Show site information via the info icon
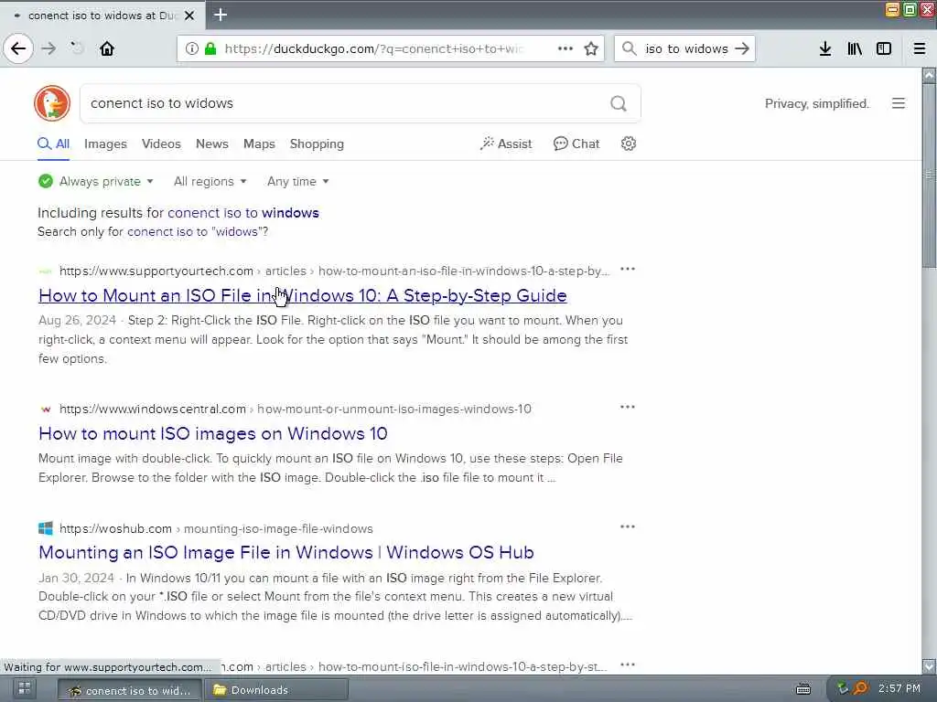The width and height of the screenshot is (937, 702). coord(191,48)
